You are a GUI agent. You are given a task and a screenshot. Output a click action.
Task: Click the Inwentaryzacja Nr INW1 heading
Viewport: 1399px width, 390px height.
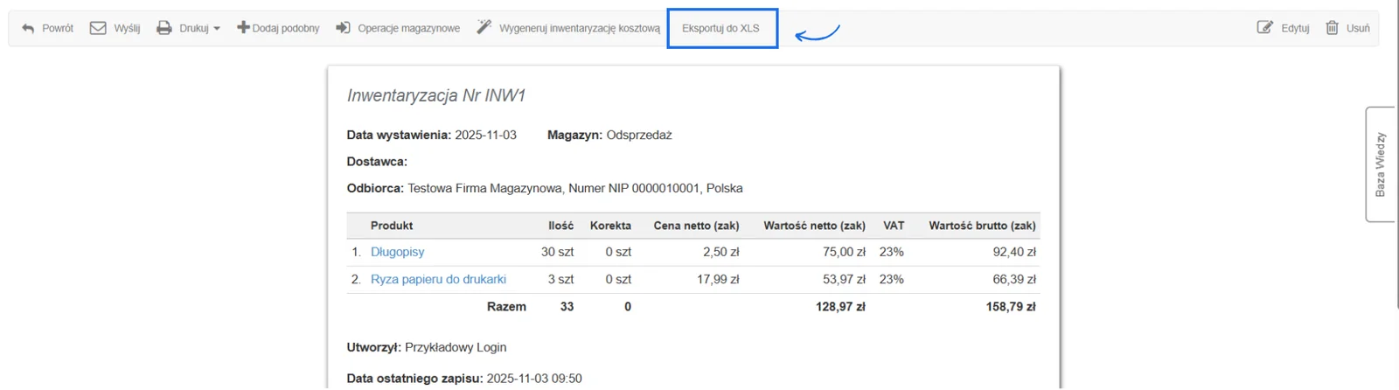coord(435,95)
